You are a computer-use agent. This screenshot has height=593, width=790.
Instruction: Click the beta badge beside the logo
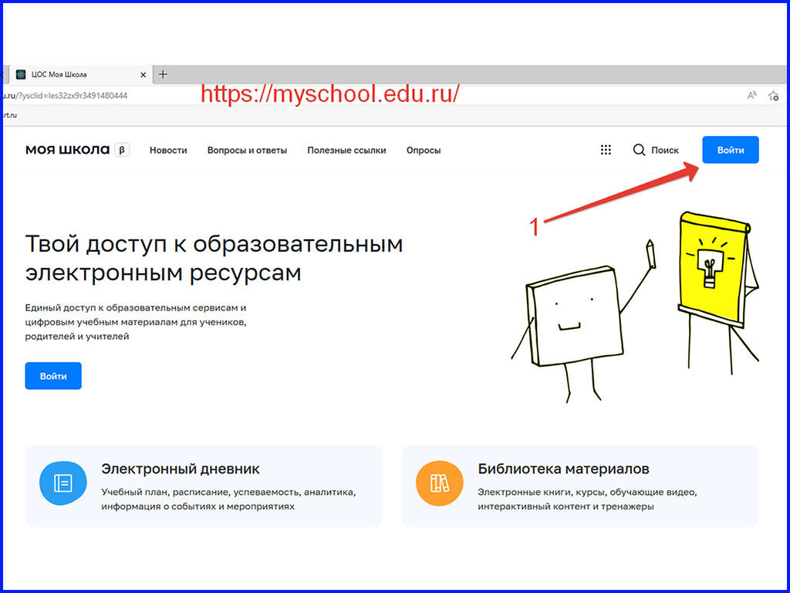pyautogui.click(x=121, y=150)
